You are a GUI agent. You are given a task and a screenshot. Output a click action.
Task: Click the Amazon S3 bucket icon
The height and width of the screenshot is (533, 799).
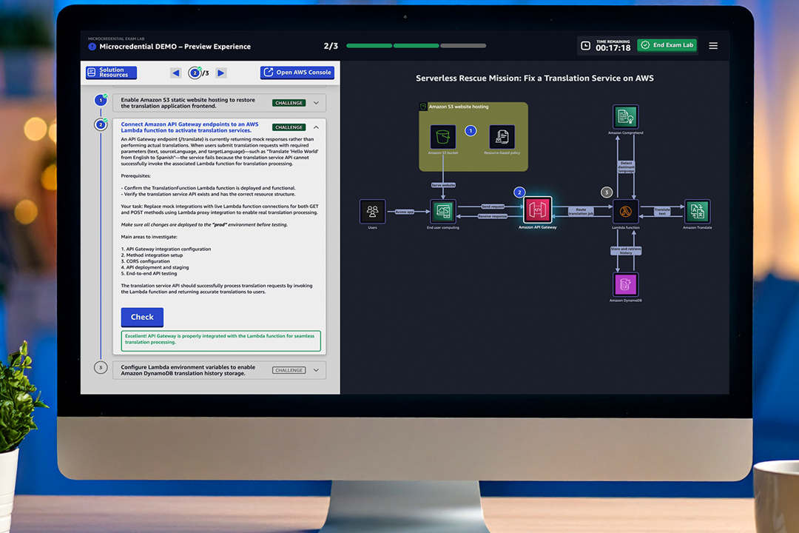pos(443,137)
